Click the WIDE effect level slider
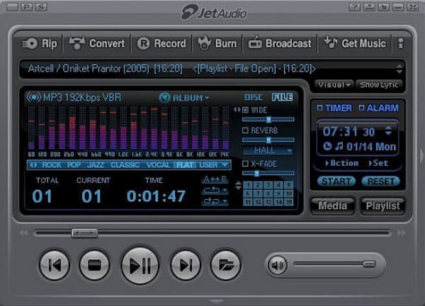Screen dimensions: 425x306 pos(268,119)
